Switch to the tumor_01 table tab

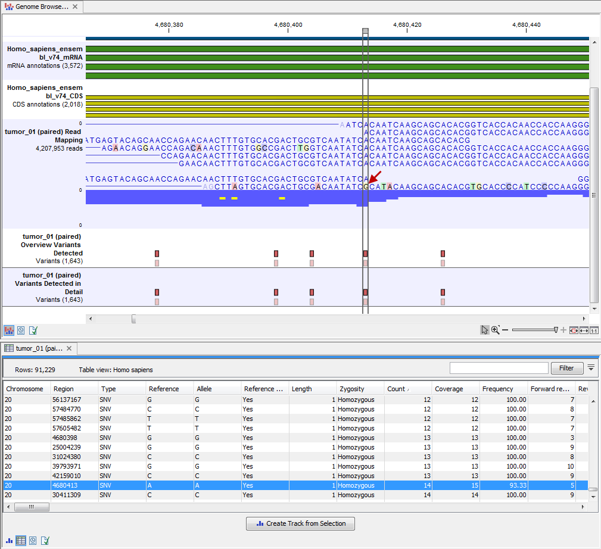click(x=36, y=349)
